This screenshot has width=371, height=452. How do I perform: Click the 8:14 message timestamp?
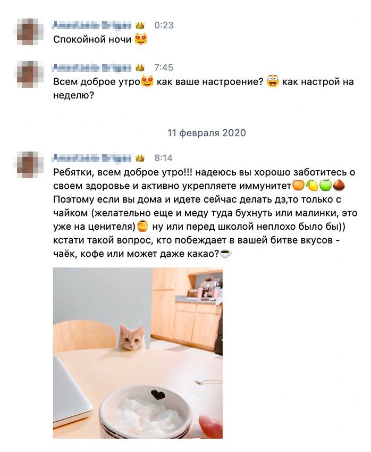tap(163, 158)
